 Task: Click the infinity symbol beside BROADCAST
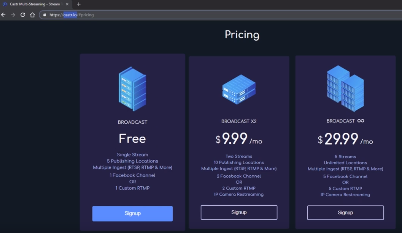[x=361, y=121]
